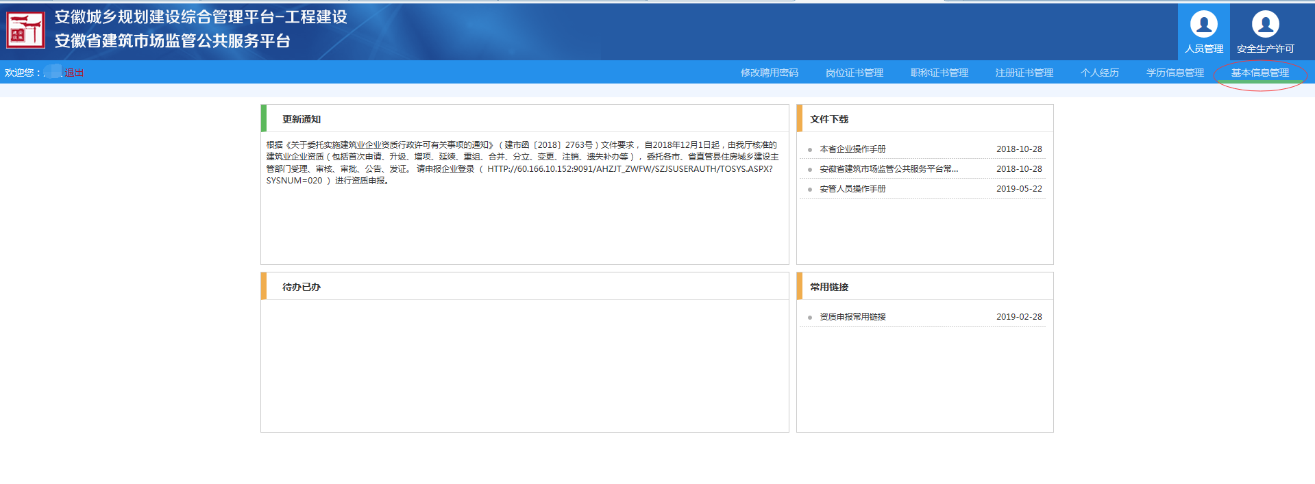Open the 人员管理 user icon
Viewport: 1315px width, 484px height.
click(x=1203, y=25)
